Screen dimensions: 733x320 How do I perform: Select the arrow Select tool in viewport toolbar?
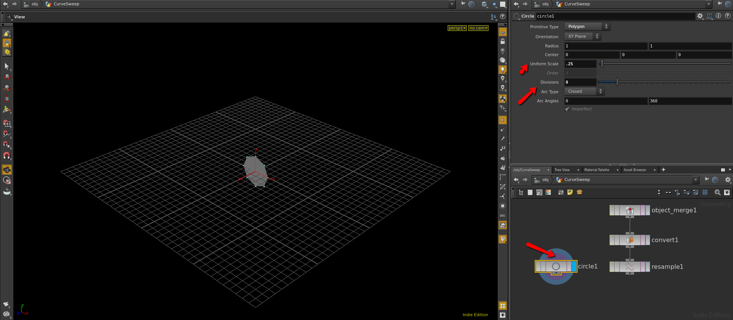point(6,66)
